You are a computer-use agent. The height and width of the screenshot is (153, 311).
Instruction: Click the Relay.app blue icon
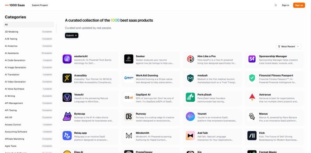[x=67, y=136]
